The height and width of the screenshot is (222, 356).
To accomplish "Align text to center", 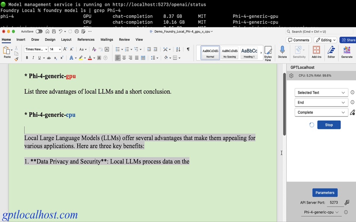I will 124,58.
